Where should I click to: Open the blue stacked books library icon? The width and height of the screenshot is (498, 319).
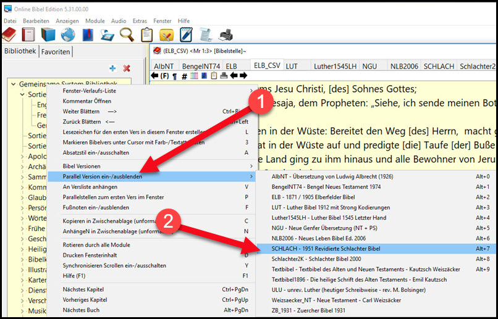[48, 35]
